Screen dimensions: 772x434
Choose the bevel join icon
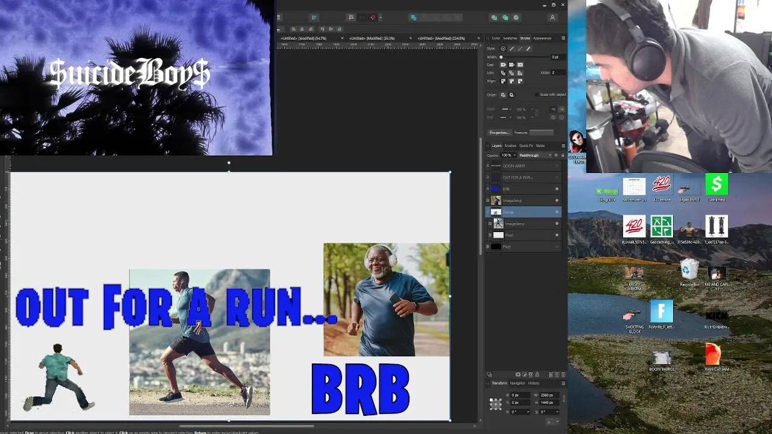[511, 73]
